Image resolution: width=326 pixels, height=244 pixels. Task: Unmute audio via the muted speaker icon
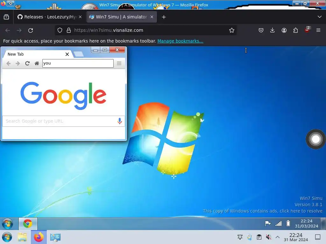tap(269, 237)
